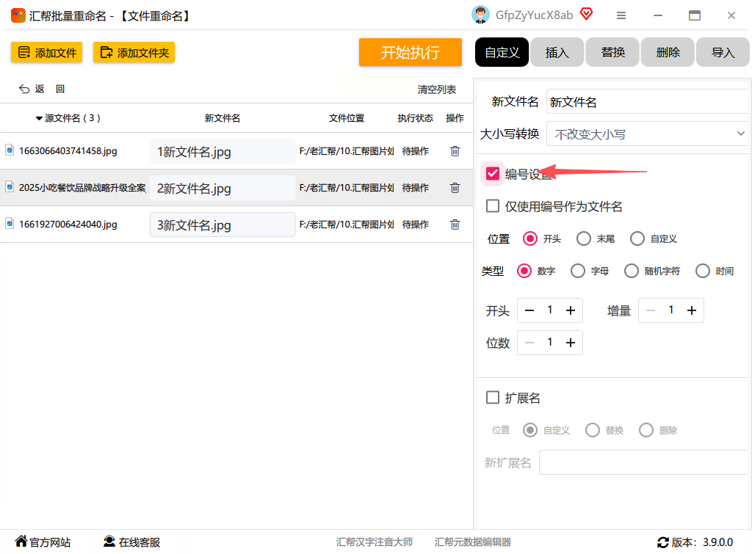Select the 末尾 position radio button
The width and height of the screenshot is (752, 554).
[x=584, y=238]
